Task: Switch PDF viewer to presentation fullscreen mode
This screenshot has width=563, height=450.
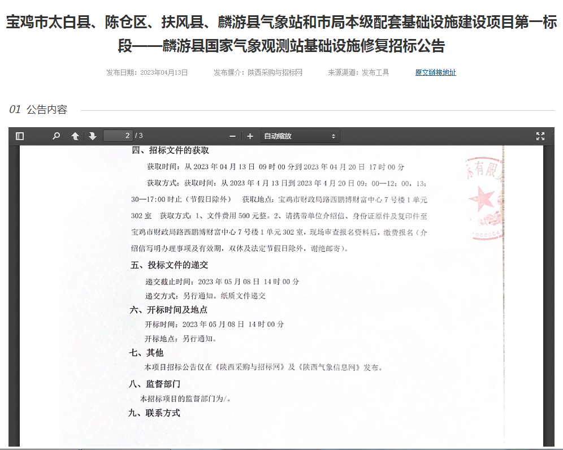Action: pos(540,136)
